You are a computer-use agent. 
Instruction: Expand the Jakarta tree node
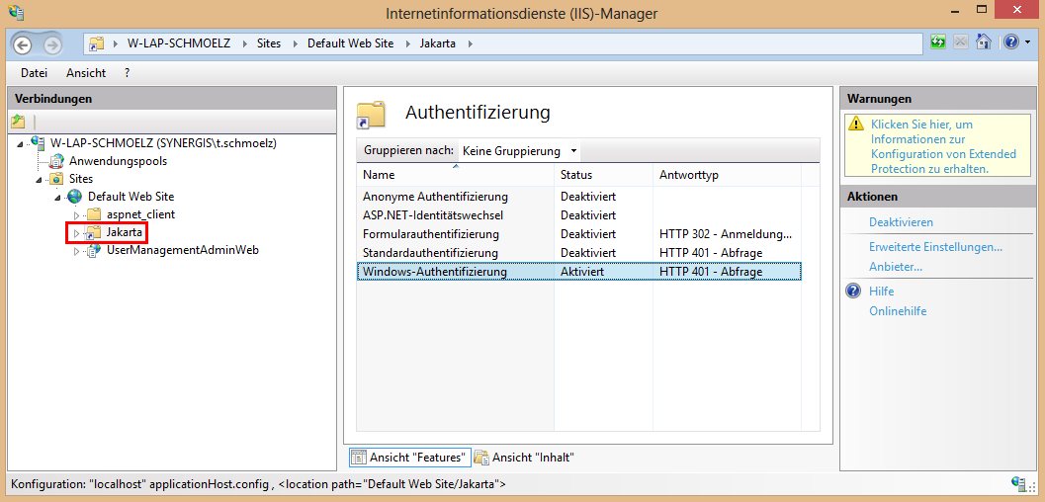click(x=75, y=233)
